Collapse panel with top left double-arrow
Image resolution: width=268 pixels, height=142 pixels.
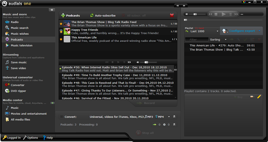point(178,6)
